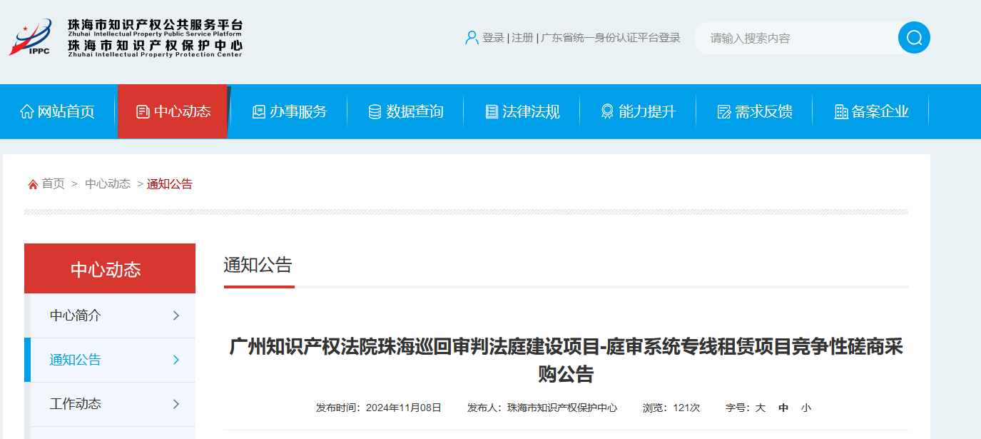Click the database icon for 数据查询
981x439 pixels.
pyautogui.click(x=375, y=112)
